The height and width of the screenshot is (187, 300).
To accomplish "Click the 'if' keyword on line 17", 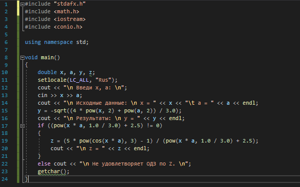I will (x=41, y=126).
